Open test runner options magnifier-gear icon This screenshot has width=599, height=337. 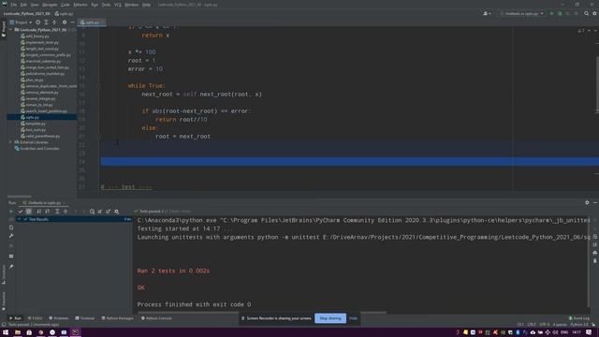coord(117,212)
